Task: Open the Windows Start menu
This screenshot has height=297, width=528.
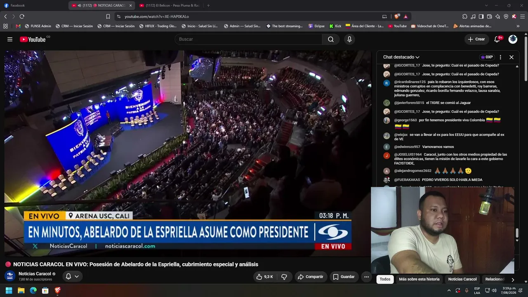Action: coord(9,290)
